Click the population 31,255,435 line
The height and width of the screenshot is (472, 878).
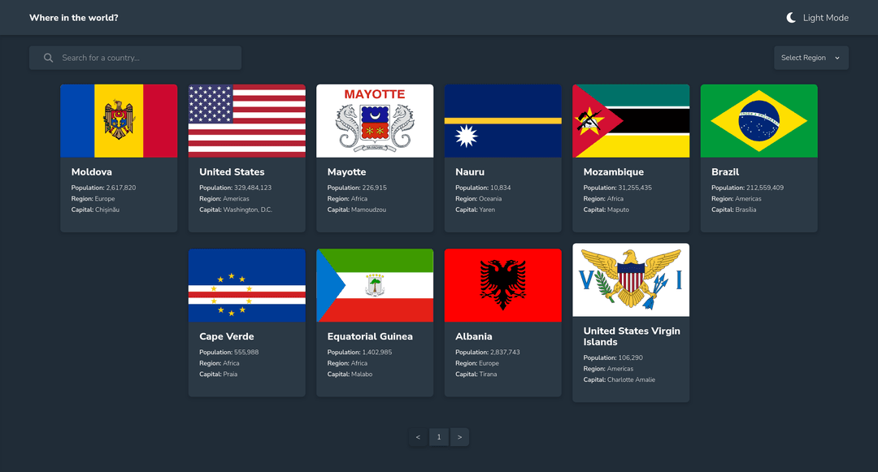click(x=618, y=188)
